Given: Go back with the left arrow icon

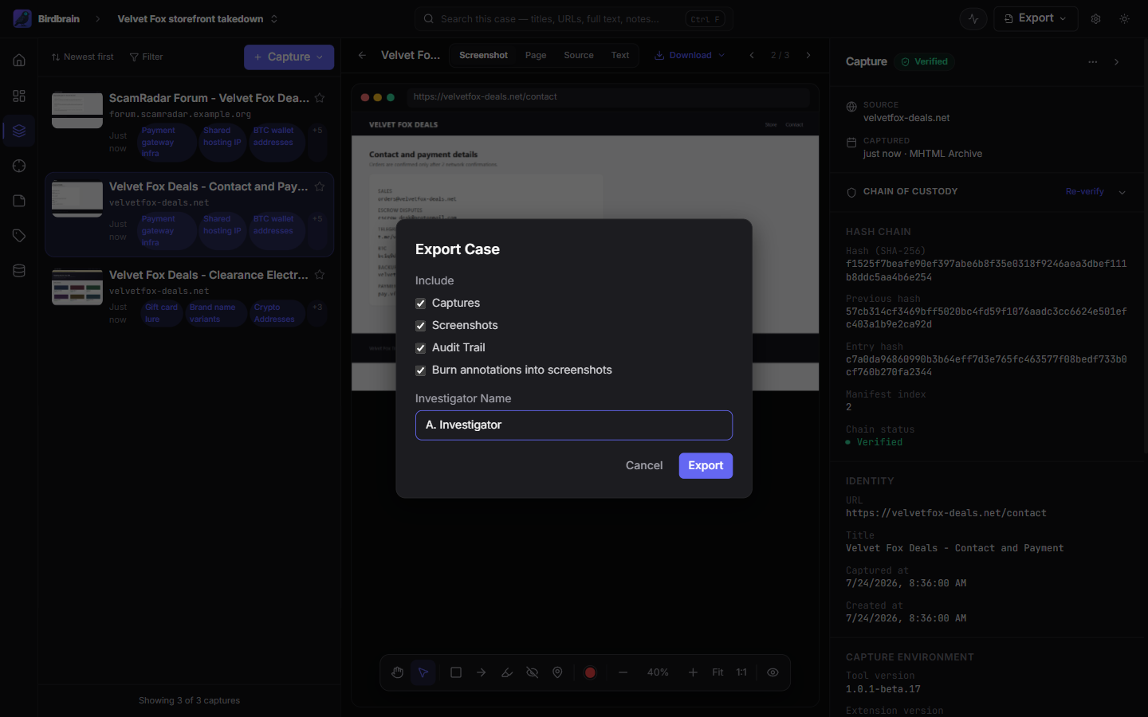Looking at the screenshot, I should [x=362, y=55].
